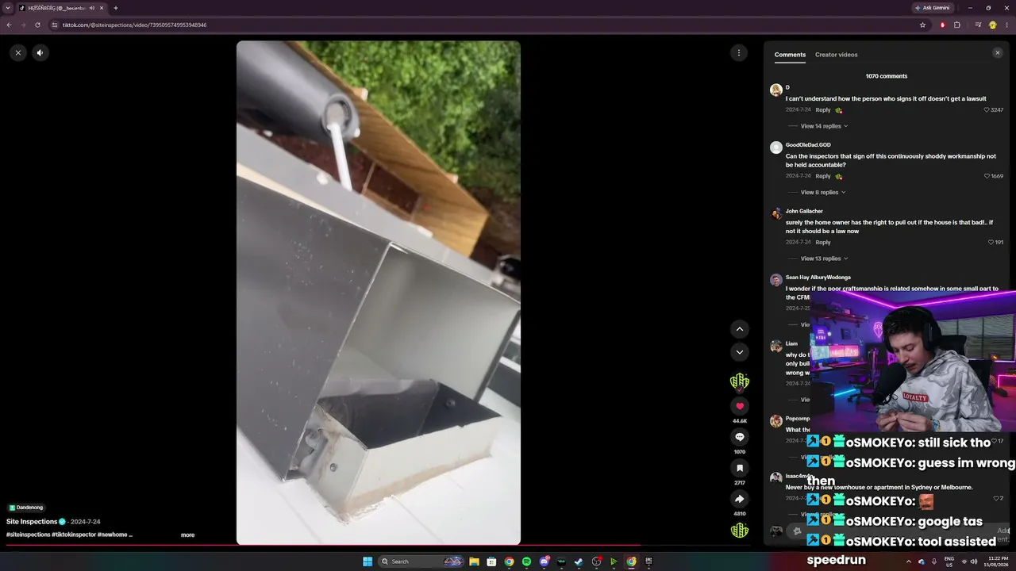Open John Gallacher's avatar picture
The height and width of the screenshot is (571, 1016).
click(x=776, y=214)
